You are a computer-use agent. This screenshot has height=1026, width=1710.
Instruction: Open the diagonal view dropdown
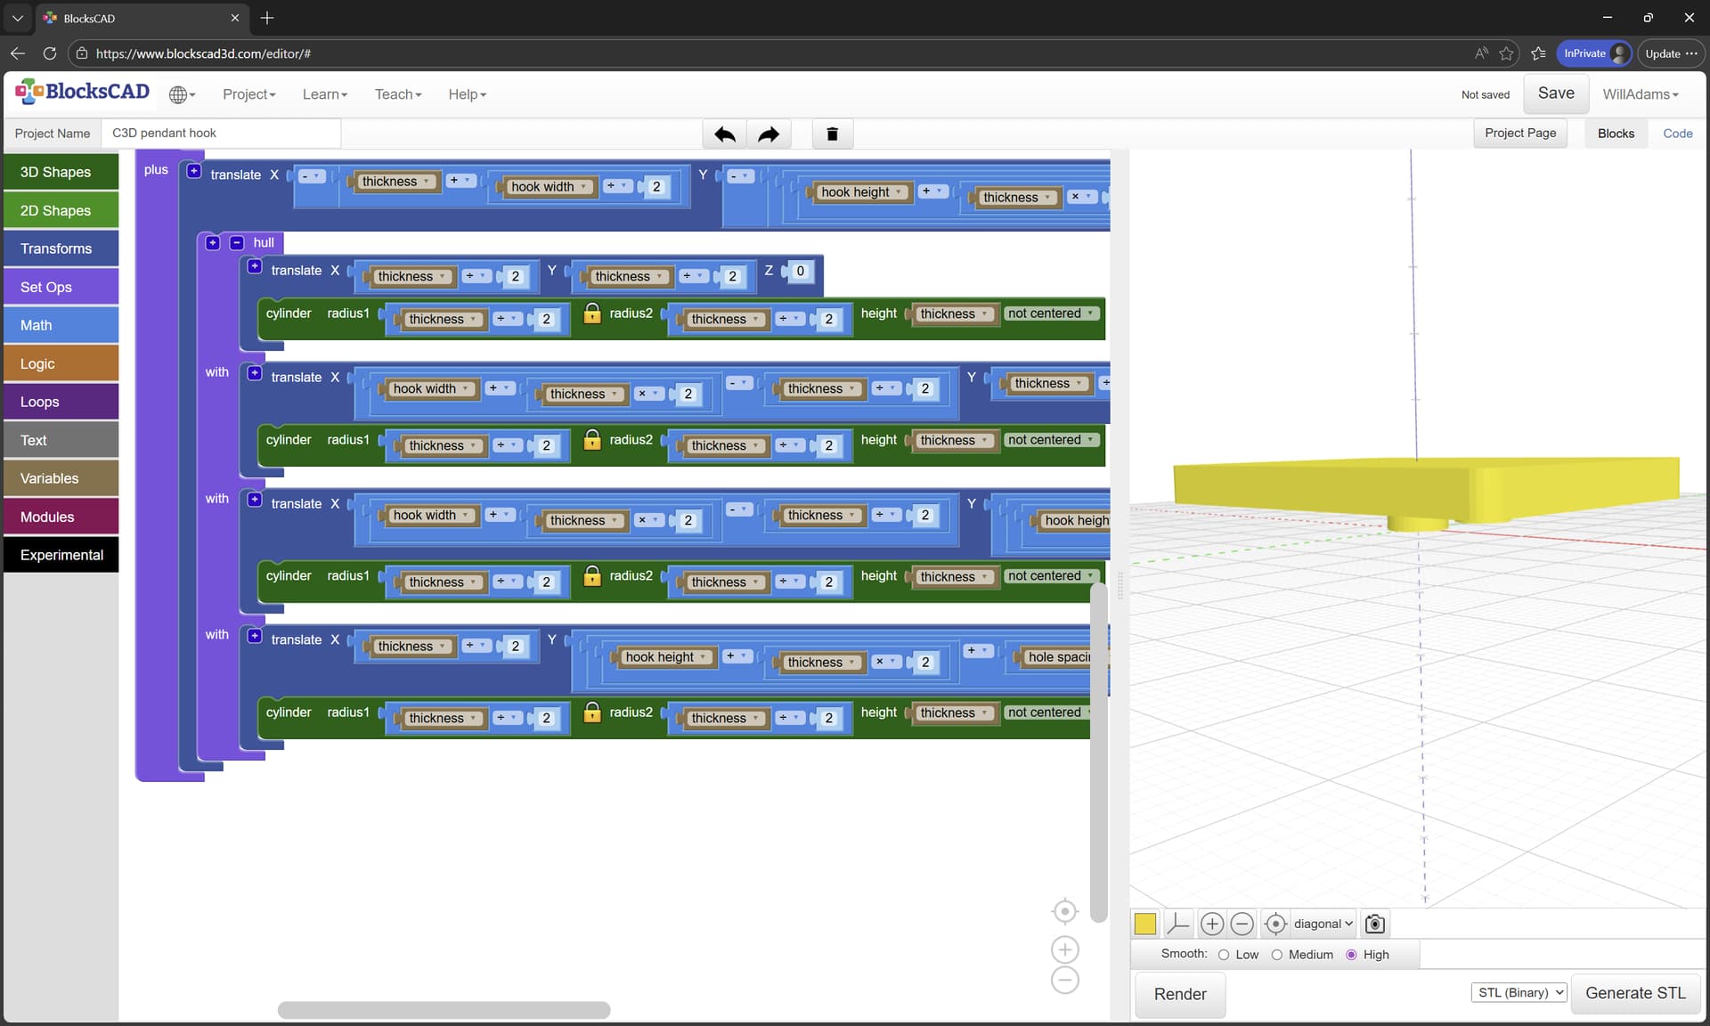coord(1323,924)
